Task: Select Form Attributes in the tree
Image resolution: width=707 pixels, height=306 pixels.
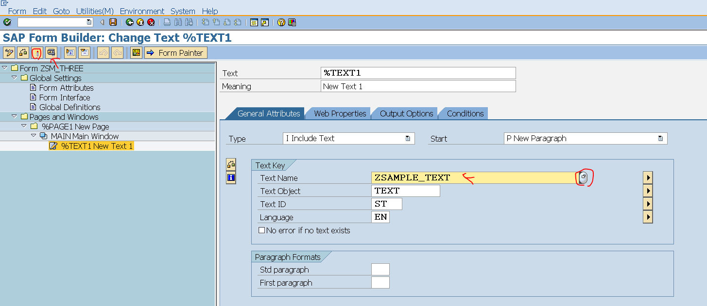Action: tap(66, 88)
